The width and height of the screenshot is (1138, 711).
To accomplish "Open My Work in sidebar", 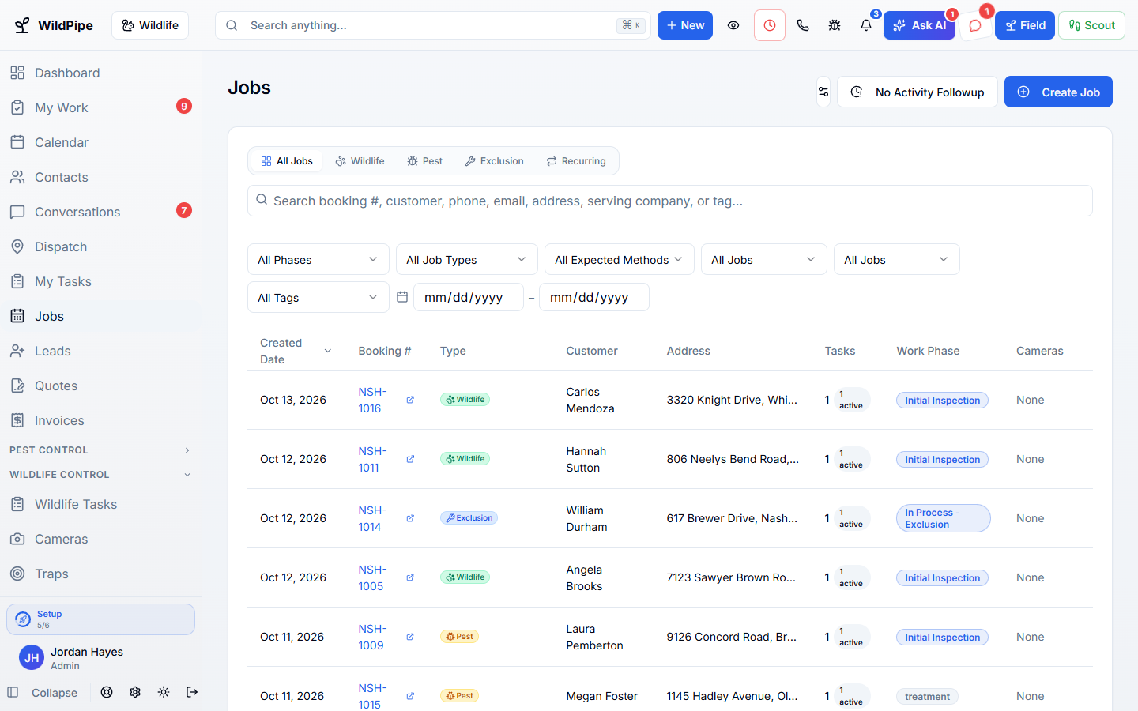I will click(101, 107).
